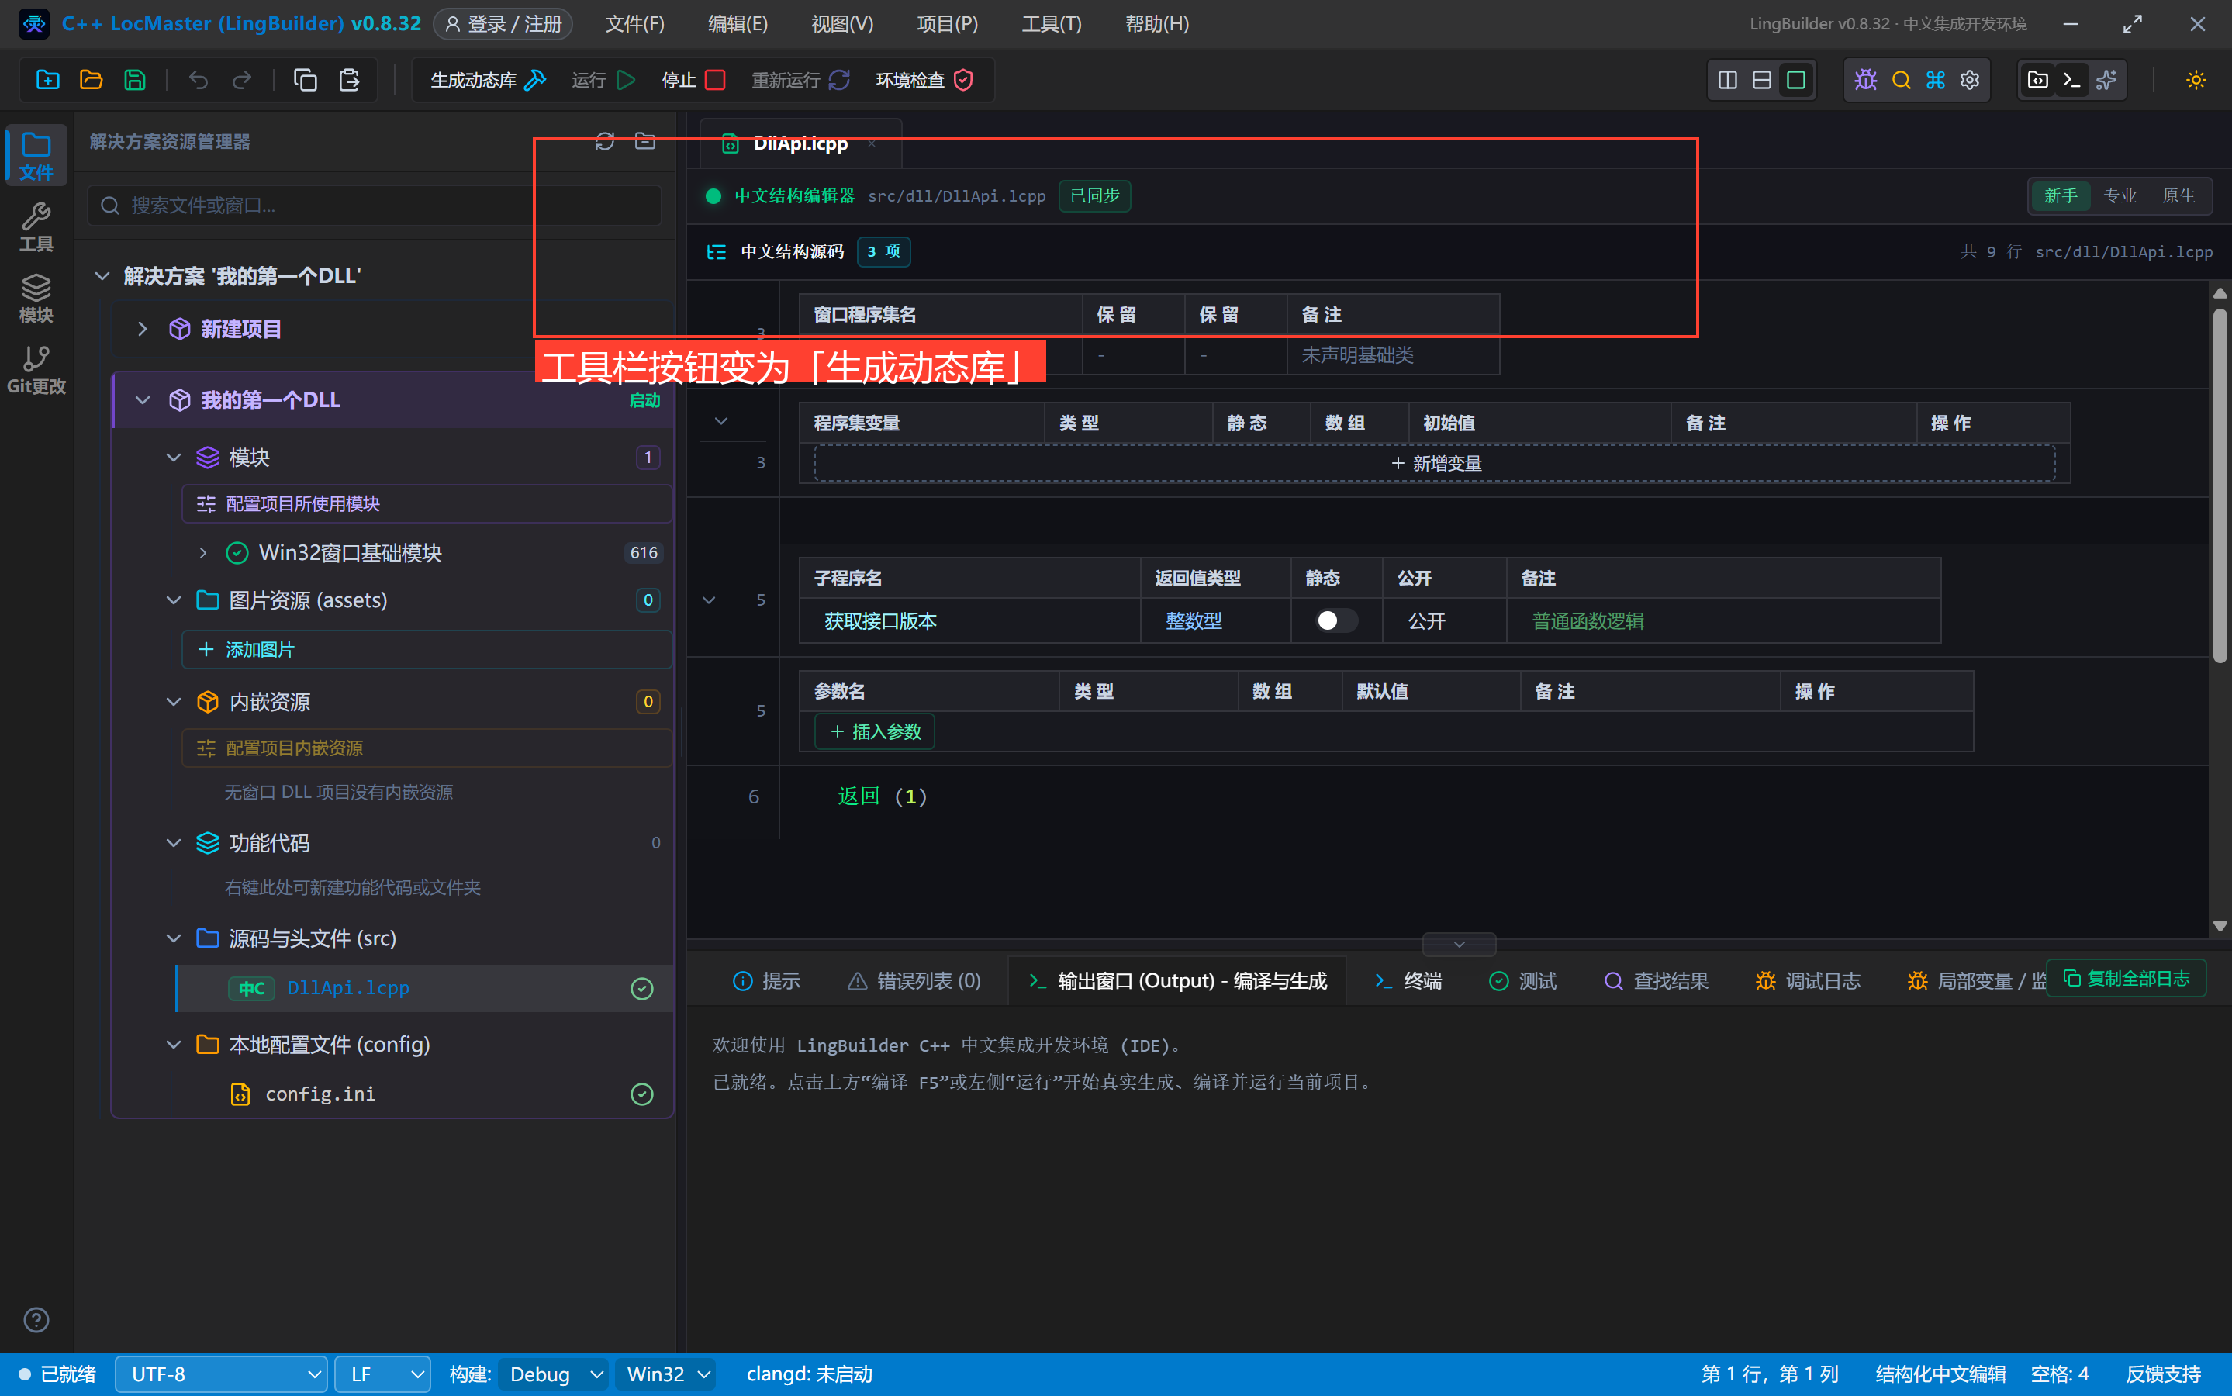Refresh the solution explorer
This screenshot has width=2232, height=1396.
(605, 141)
